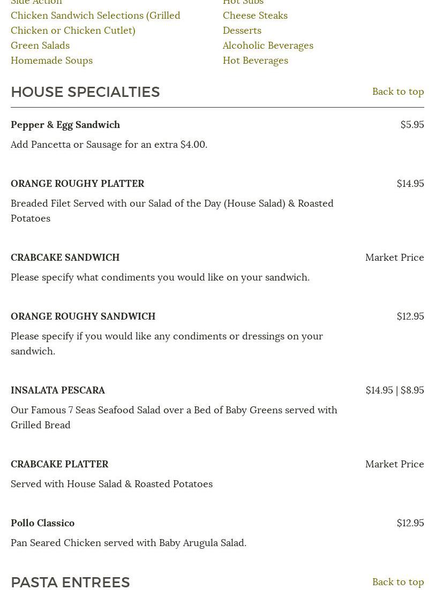435x590 pixels.
Task: Open Cheese Steaks menu section
Action: (x=255, y=16)
